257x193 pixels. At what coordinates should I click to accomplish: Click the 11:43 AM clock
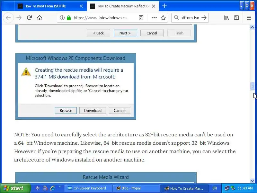click(x=245, y=188)
